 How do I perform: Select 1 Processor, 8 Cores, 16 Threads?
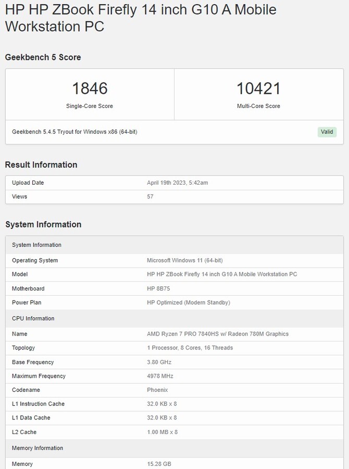tap(190, 348)
